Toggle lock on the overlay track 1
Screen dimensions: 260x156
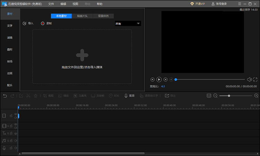point(11,126)
